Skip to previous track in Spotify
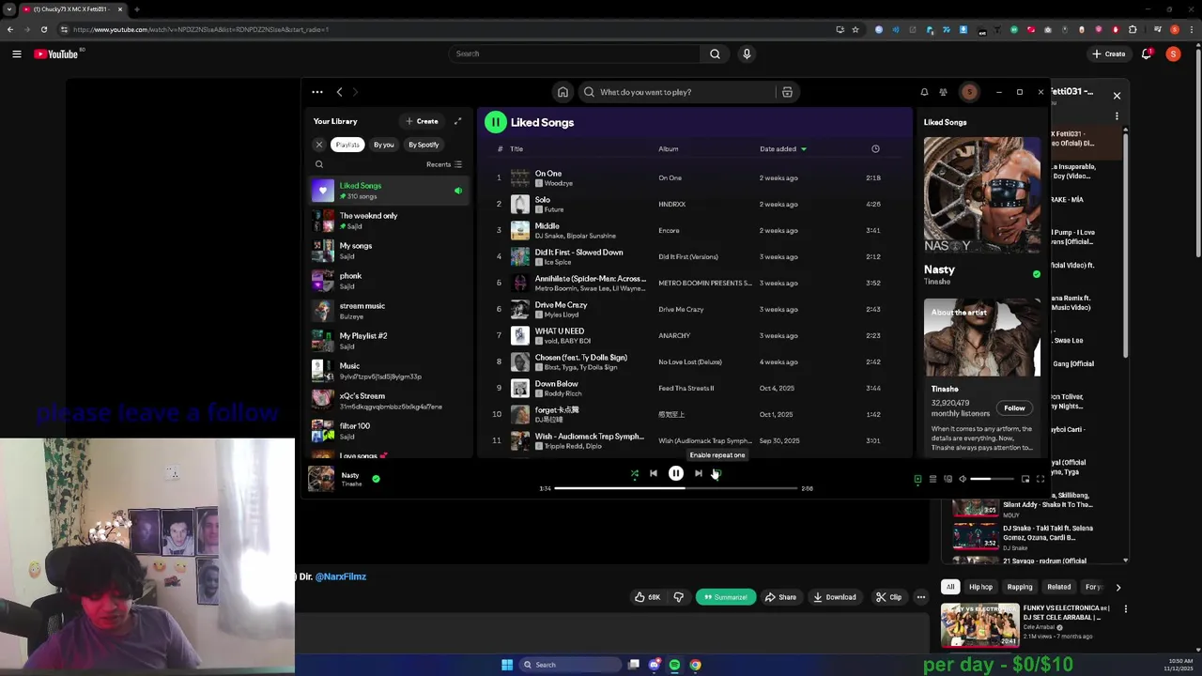The image size is (1202, 676). pyautogui.click(x=654, y=473)
